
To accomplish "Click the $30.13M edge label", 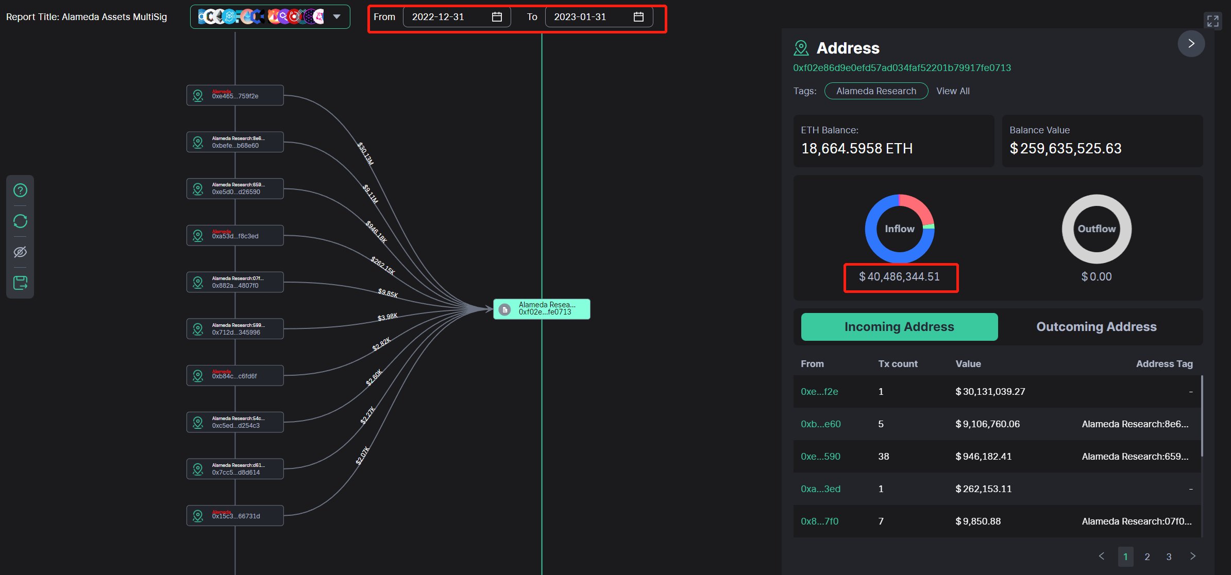I will (x=366, y=153).
